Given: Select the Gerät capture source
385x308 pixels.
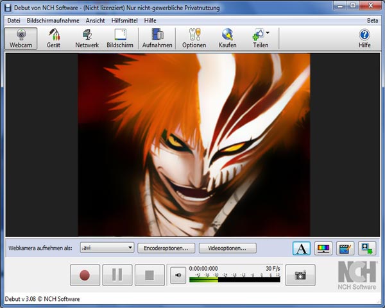Looking at the screenshot, I should [53, 39].
